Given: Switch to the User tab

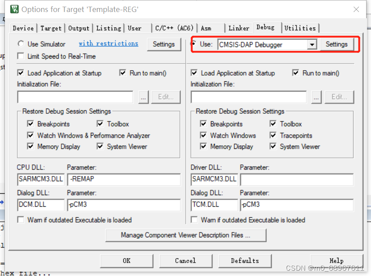Looking at the screenshot, I should [138, 28].
